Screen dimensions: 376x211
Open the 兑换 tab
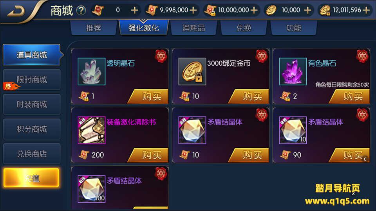point(244,28)
